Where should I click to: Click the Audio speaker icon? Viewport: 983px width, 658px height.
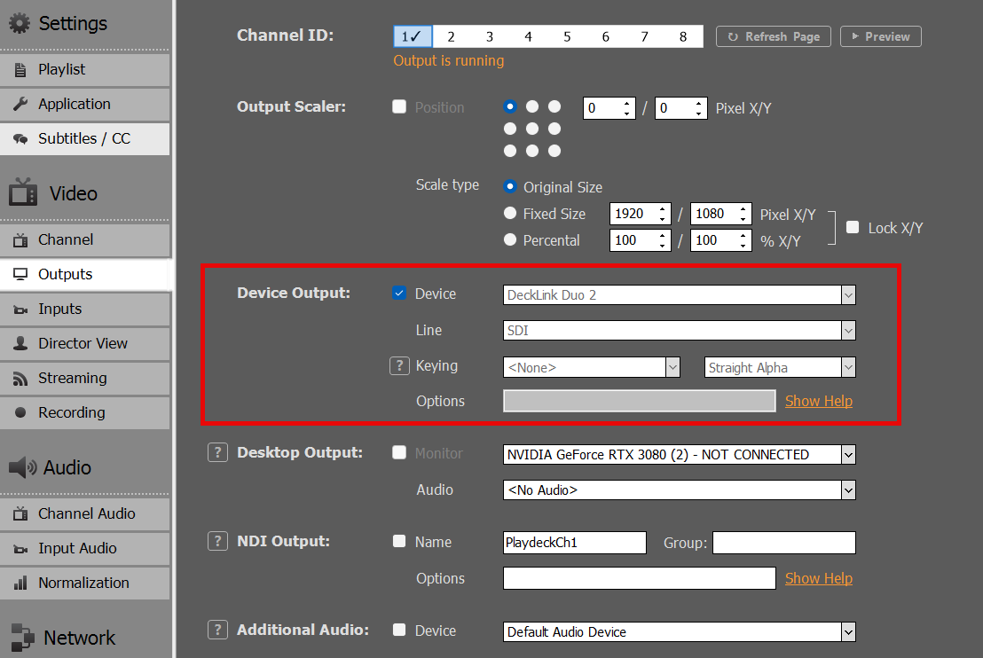pyautogui.click(x=22, y=467)
